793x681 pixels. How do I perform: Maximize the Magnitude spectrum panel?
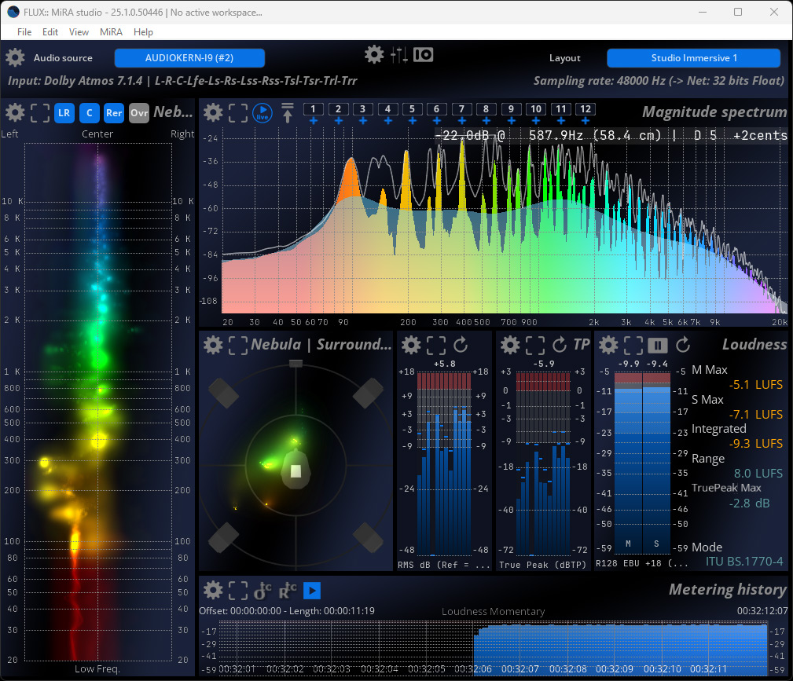pyautogui.click(x=237, y=113)
